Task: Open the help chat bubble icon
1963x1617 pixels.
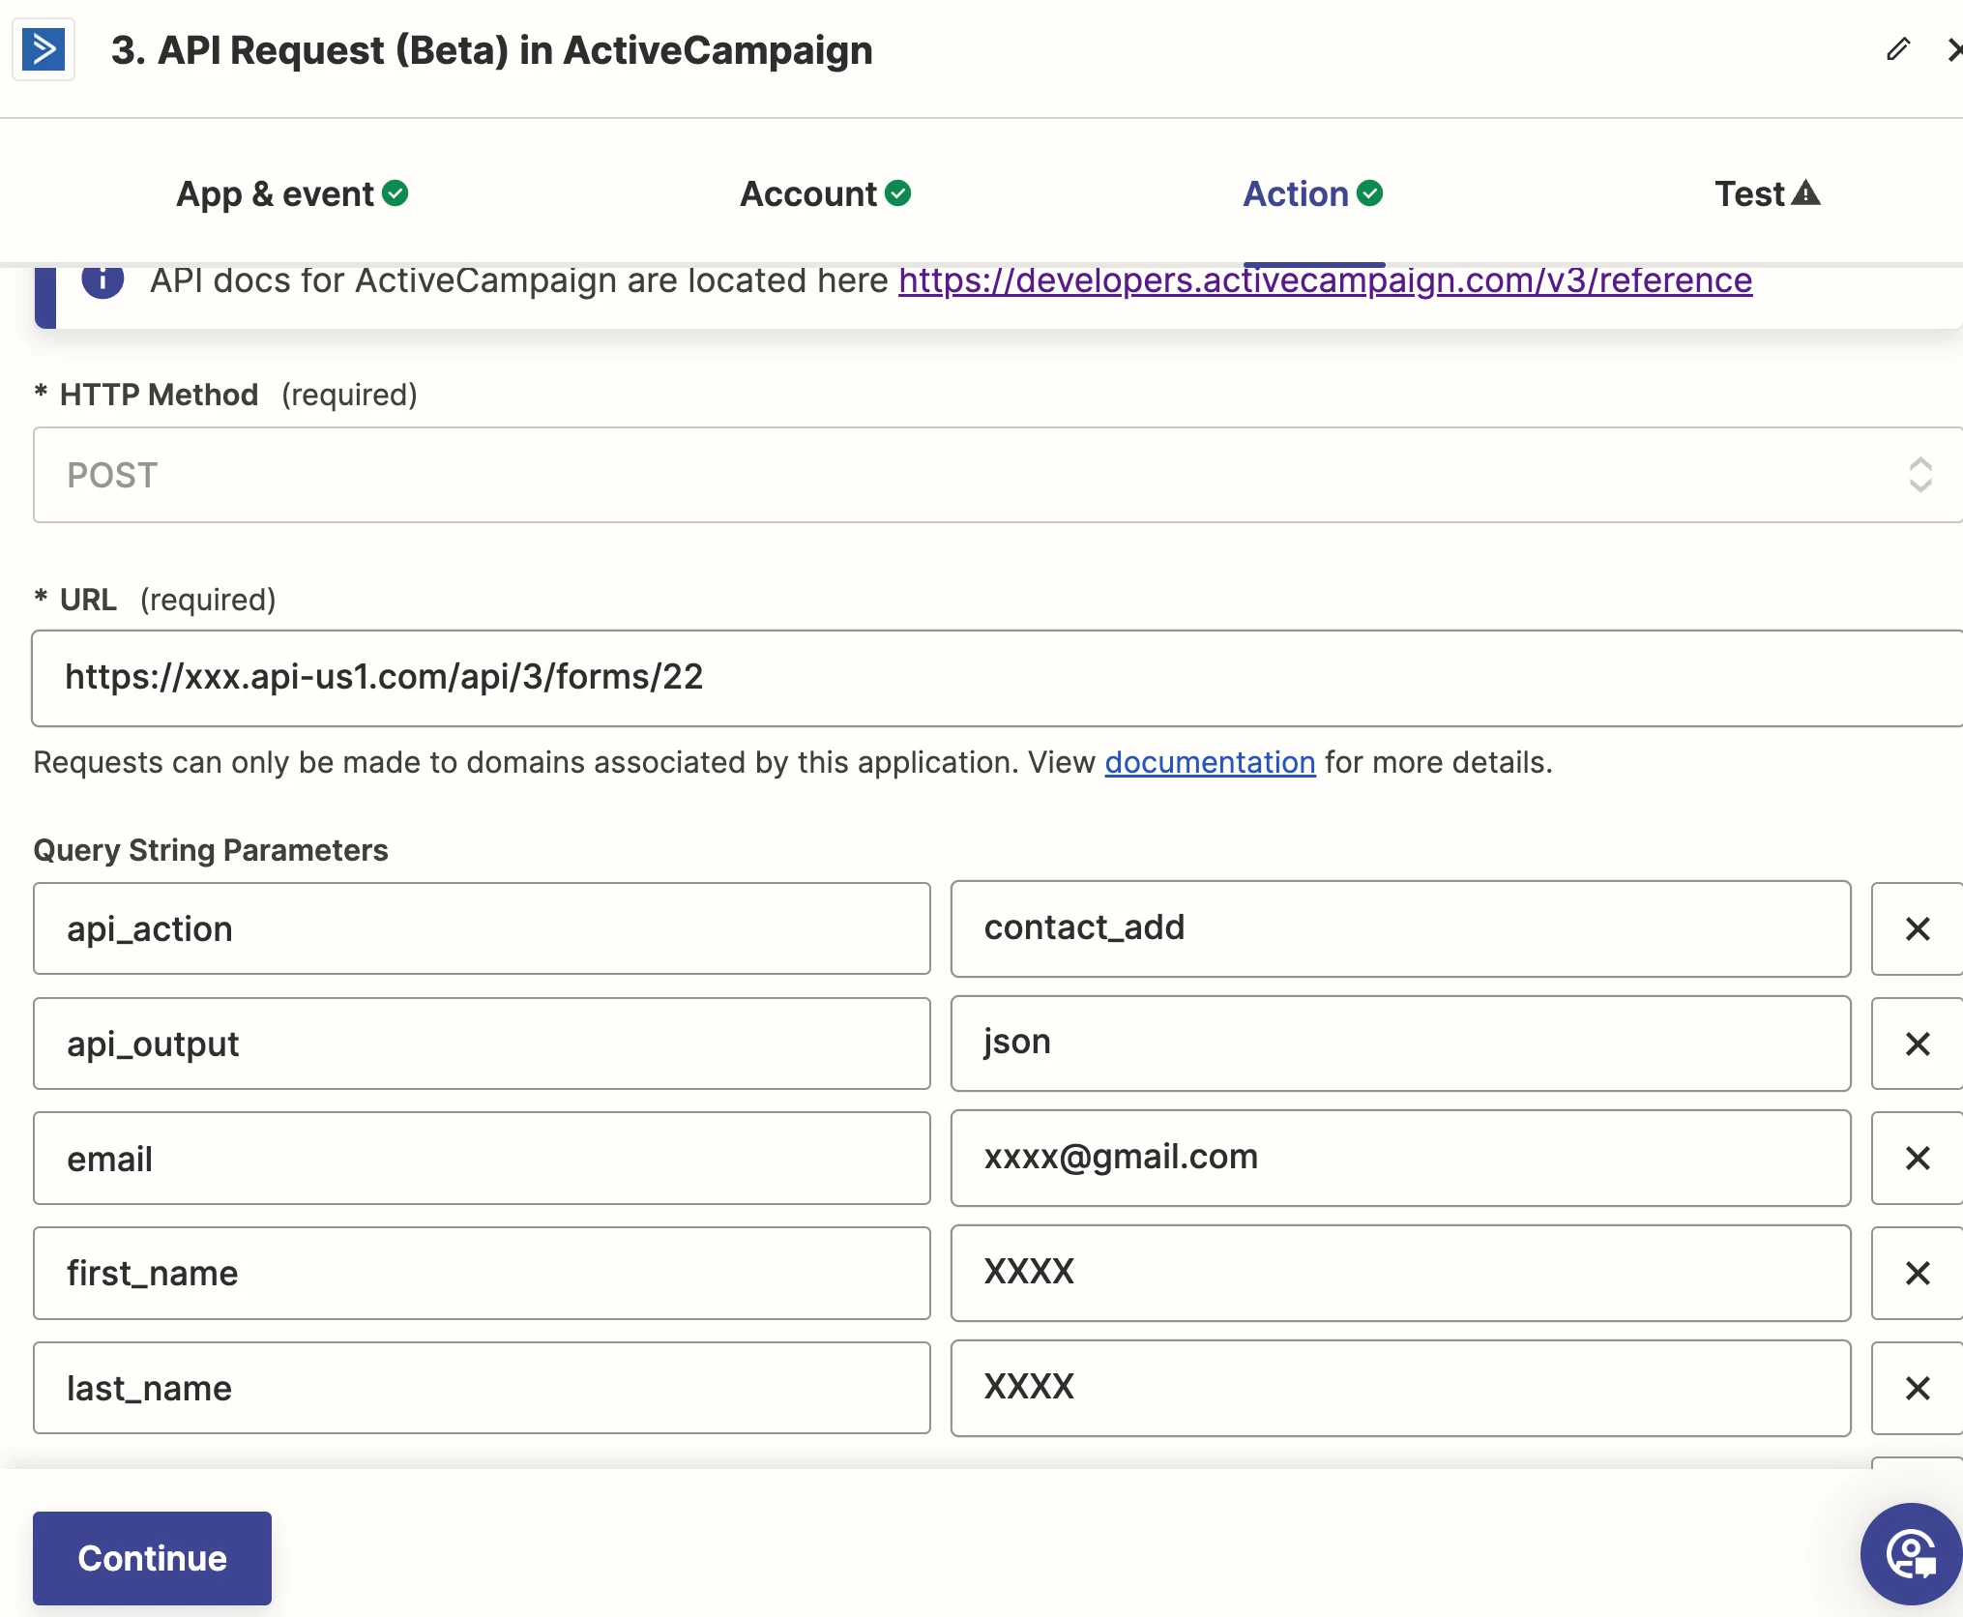Action: pos(1911,1554)
